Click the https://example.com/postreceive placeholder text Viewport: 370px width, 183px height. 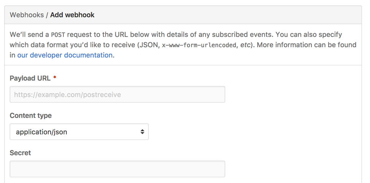point(68,94)
